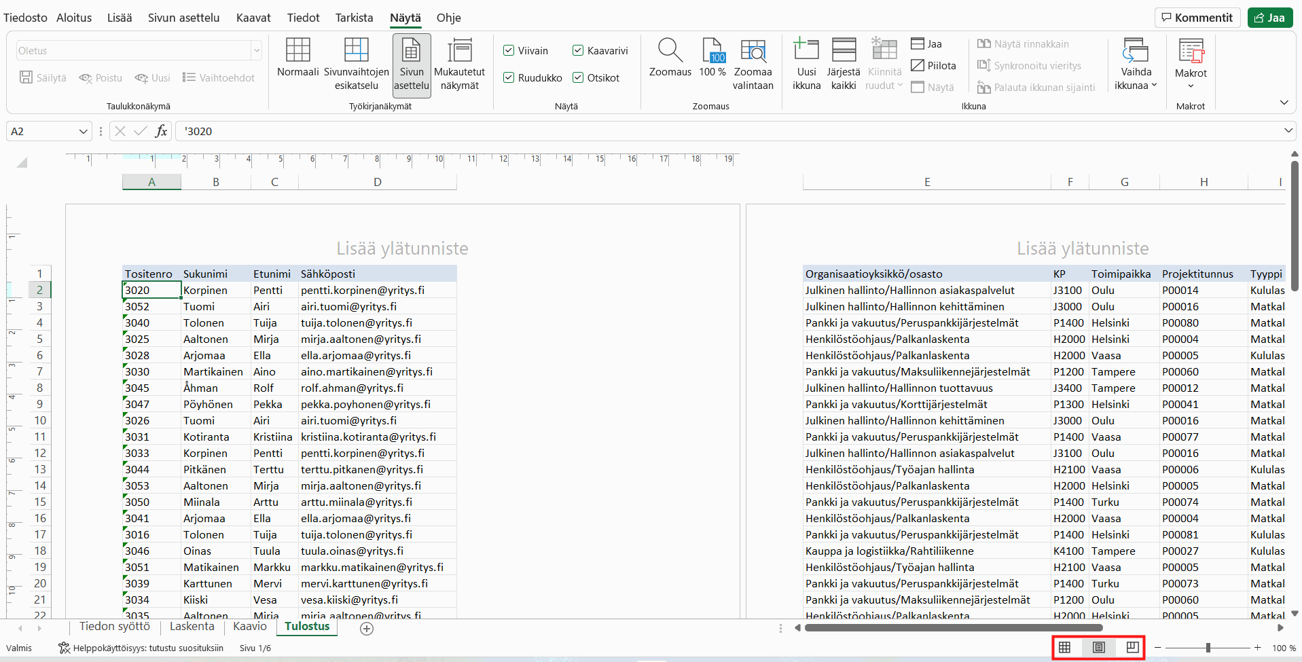Toggle the Ruudukko checkbox
Image resolution: width=1302 pixels, height=662 pixels.
(509, 78)
